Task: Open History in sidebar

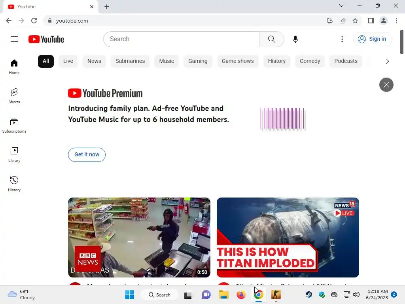Action: click(14, 184)
